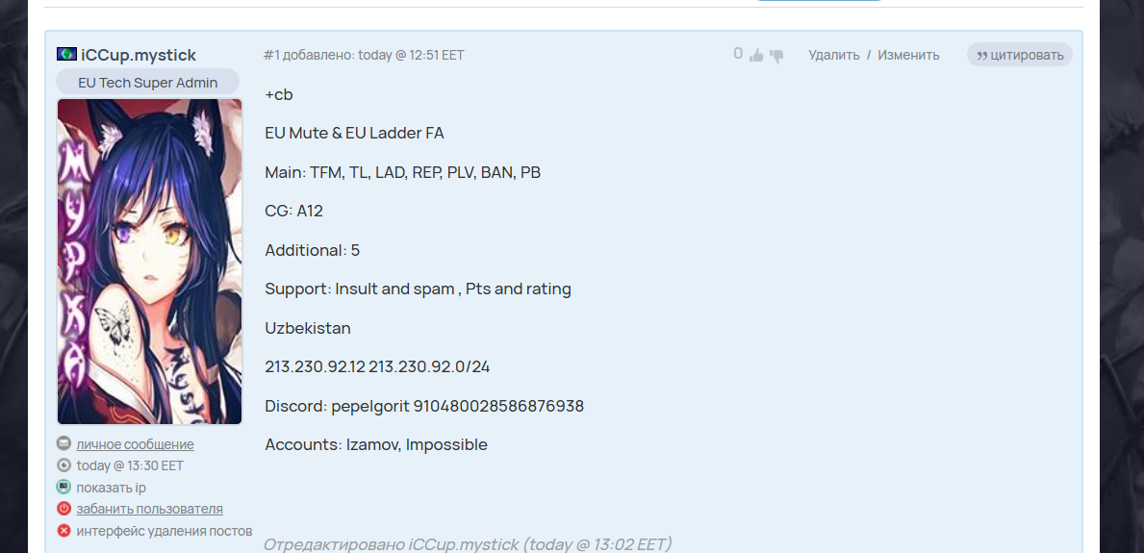Click the country flag icon beside iCCup.mystick
1144x553 pixels.
(66, 54)
